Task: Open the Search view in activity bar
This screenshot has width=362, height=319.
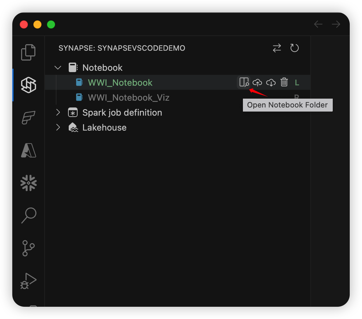Action: tap(29, 215)
